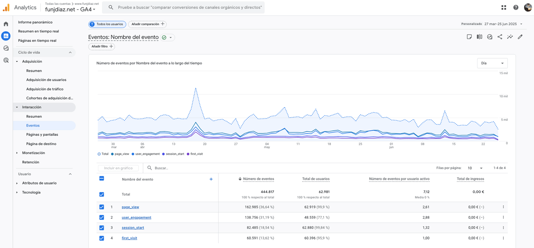Toggle first_visit series in chart legend
This screenshot has width=534, height=248.
point(194,154)
